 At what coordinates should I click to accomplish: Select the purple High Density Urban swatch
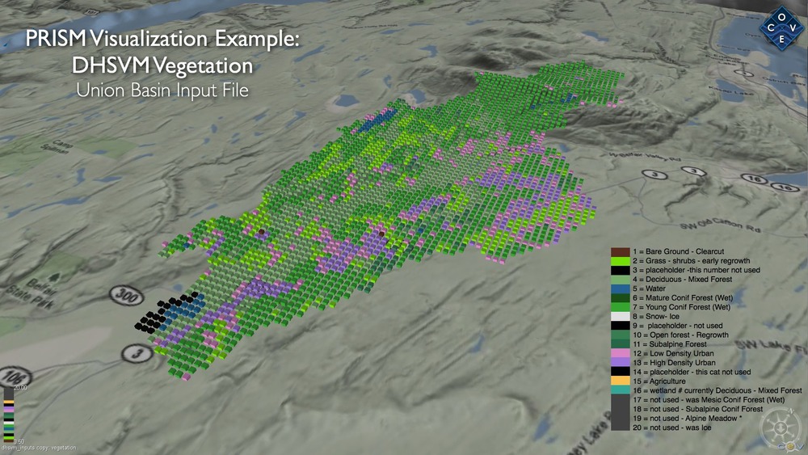tap(621, 363)
